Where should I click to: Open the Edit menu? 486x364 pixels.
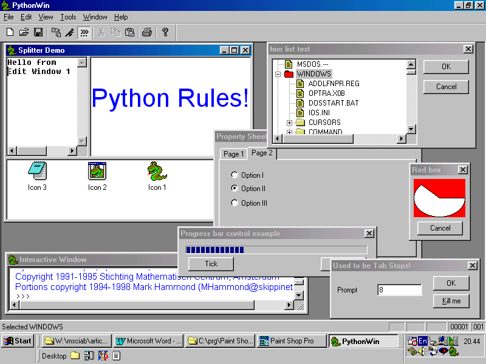[26, 17]
